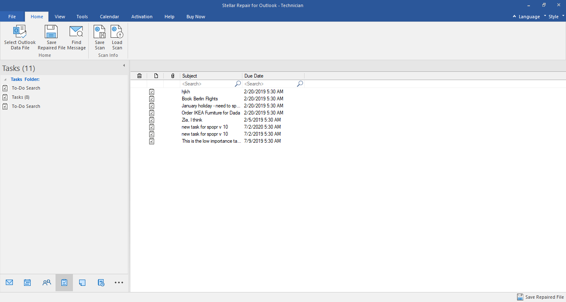Select 'new task for spopr v 10' due 7/2/2020

[x=205, y=127]
